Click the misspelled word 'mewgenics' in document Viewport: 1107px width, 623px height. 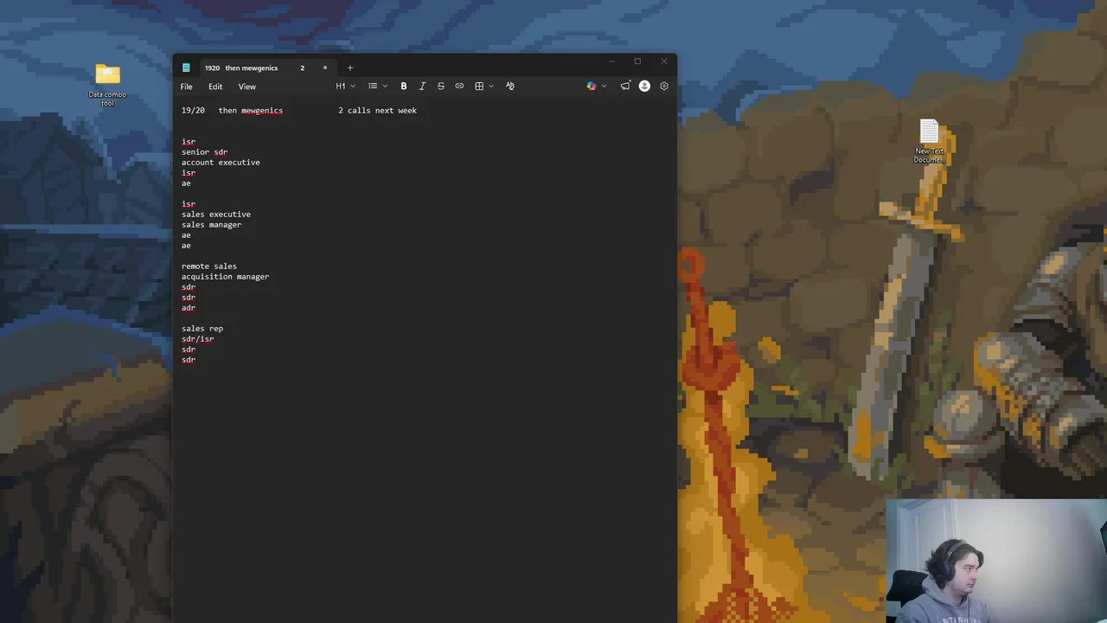coord(262,111)
